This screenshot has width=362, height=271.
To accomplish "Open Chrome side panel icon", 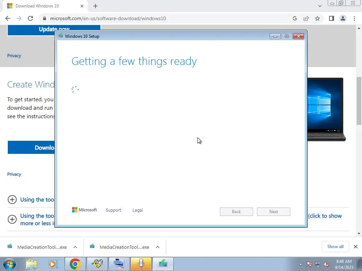I will tap(332, 18).
